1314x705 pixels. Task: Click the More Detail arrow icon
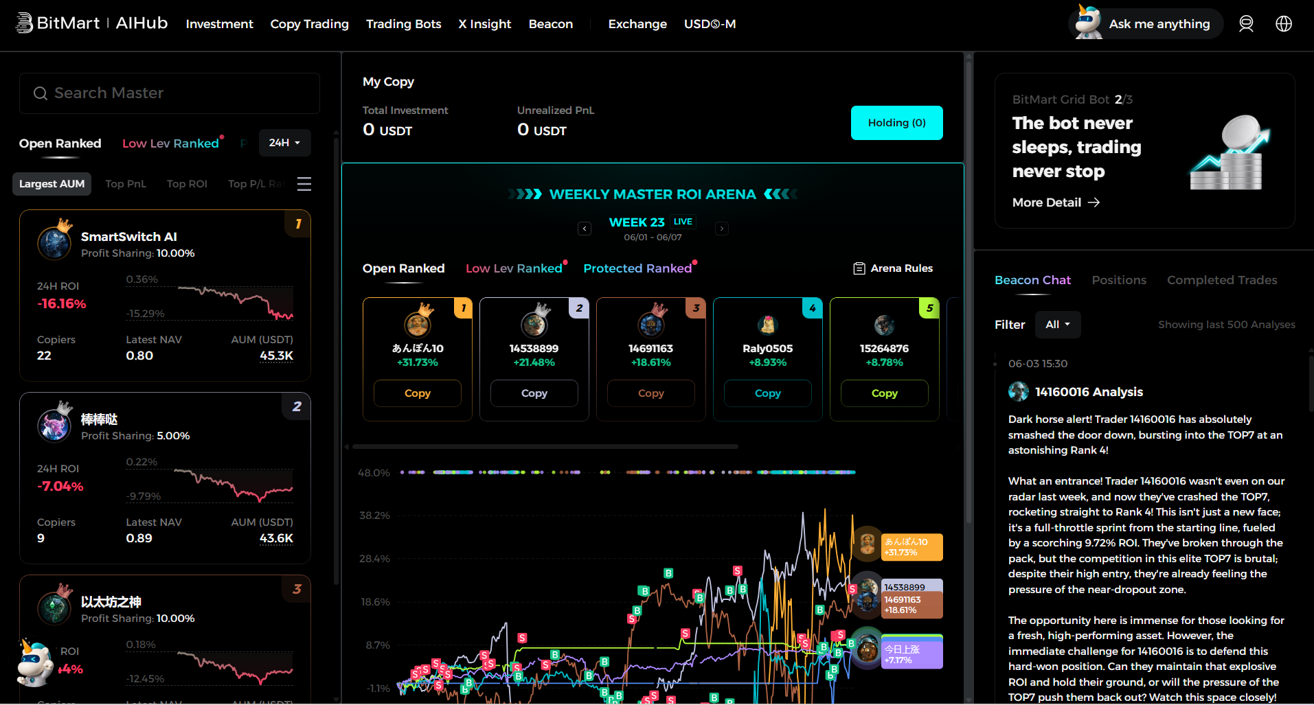[x=1094, y=203]
